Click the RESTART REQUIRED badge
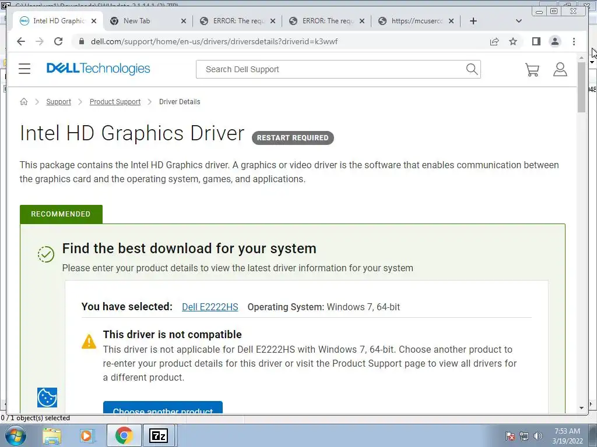The width and height of the screenshot is (597, 447). 293,137
